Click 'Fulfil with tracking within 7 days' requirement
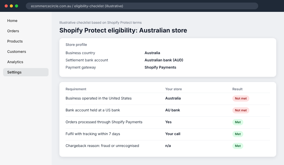 tap(93, 134)
